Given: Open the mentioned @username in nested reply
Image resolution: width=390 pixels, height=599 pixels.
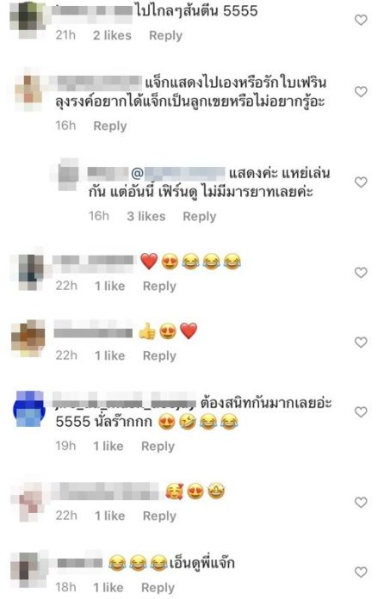Looking at the screenshot, I should tap(178, 174).
